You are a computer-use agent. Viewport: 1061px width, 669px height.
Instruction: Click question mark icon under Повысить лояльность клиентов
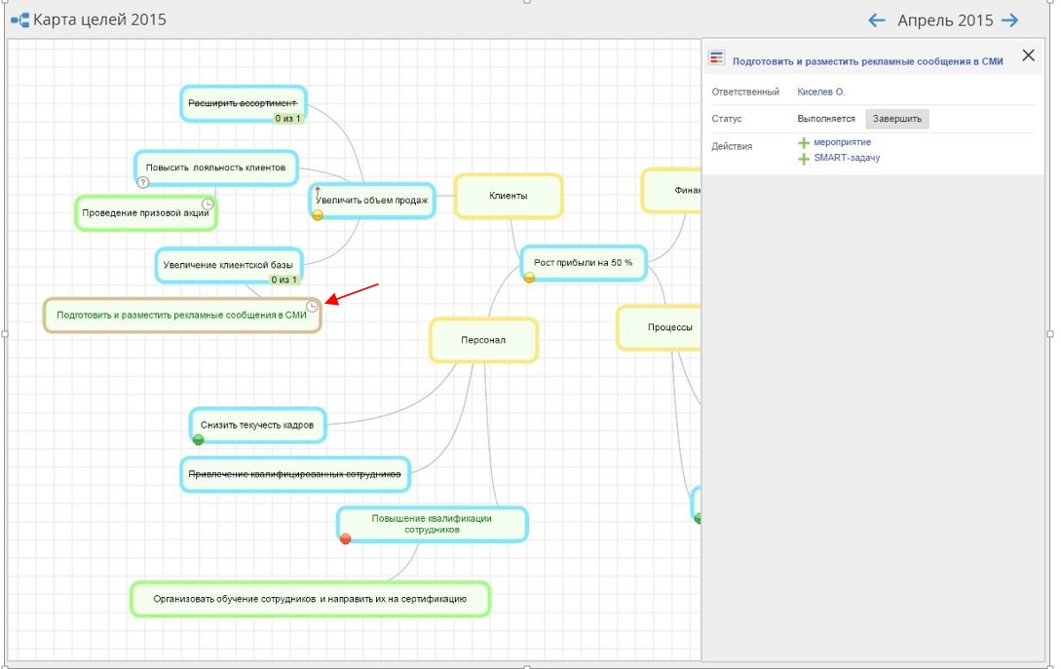(x=143, y=182)
